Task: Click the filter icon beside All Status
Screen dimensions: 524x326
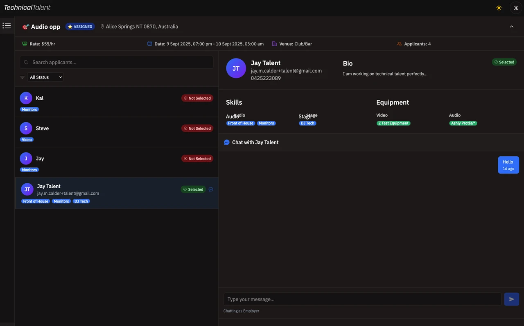Action: (x=23, y=77)
